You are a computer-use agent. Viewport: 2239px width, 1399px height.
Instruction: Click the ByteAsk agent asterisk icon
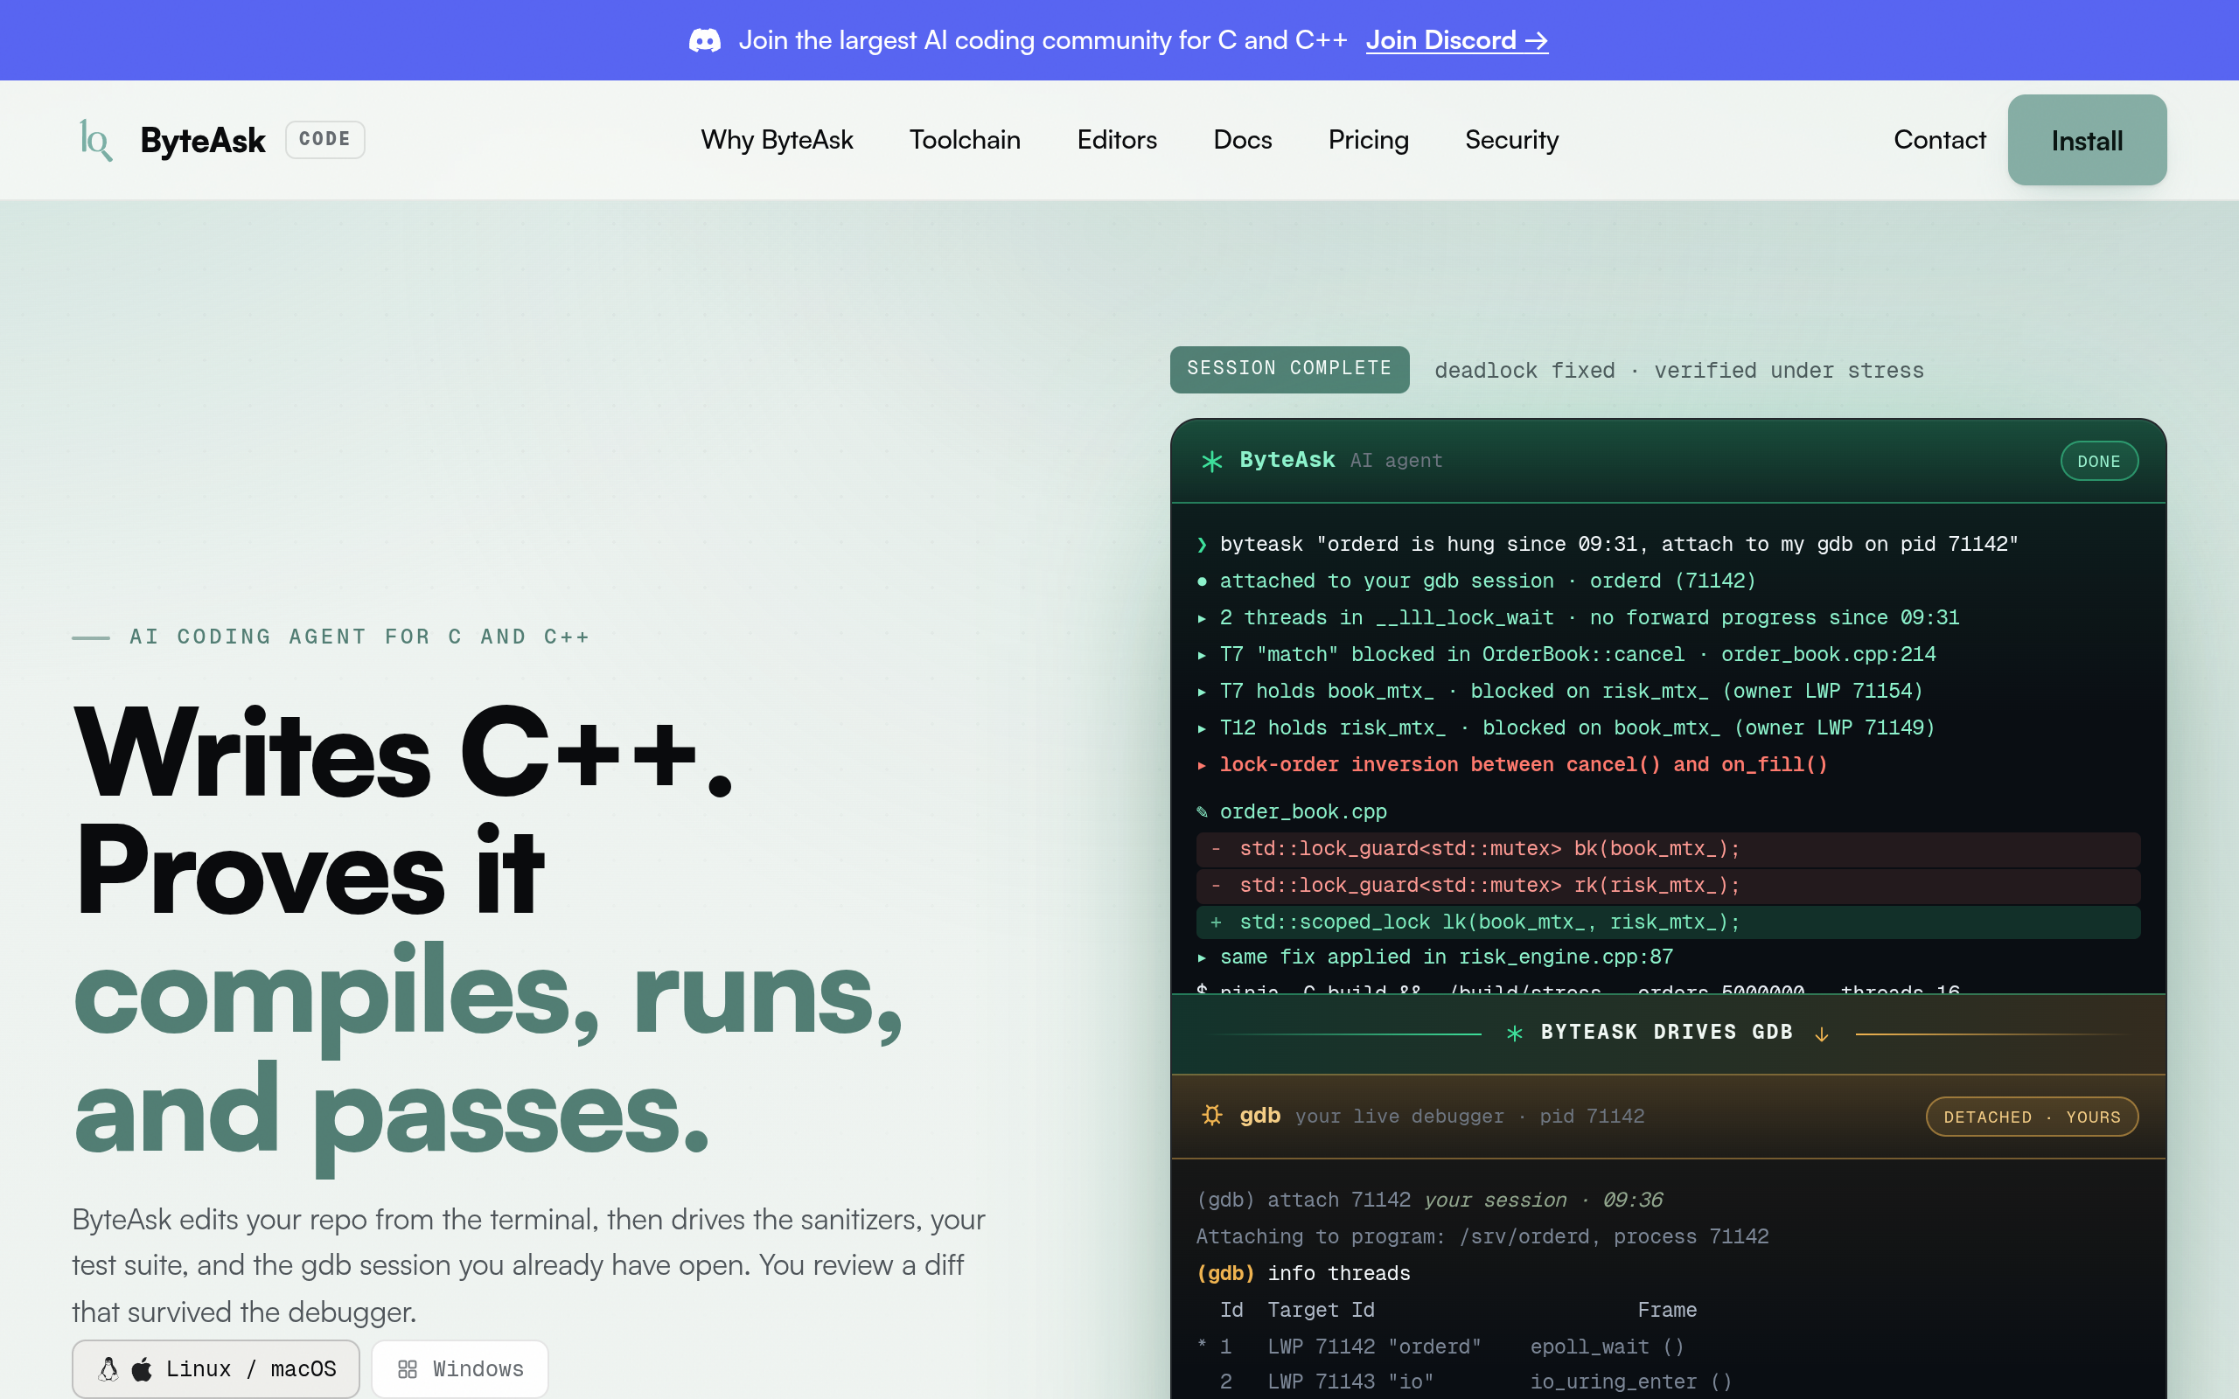click(1212, 461)
